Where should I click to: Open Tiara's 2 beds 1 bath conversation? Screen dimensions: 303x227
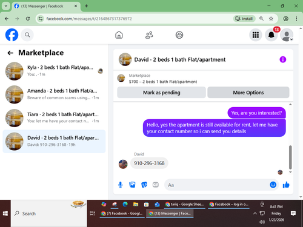[x=54, y=118]
